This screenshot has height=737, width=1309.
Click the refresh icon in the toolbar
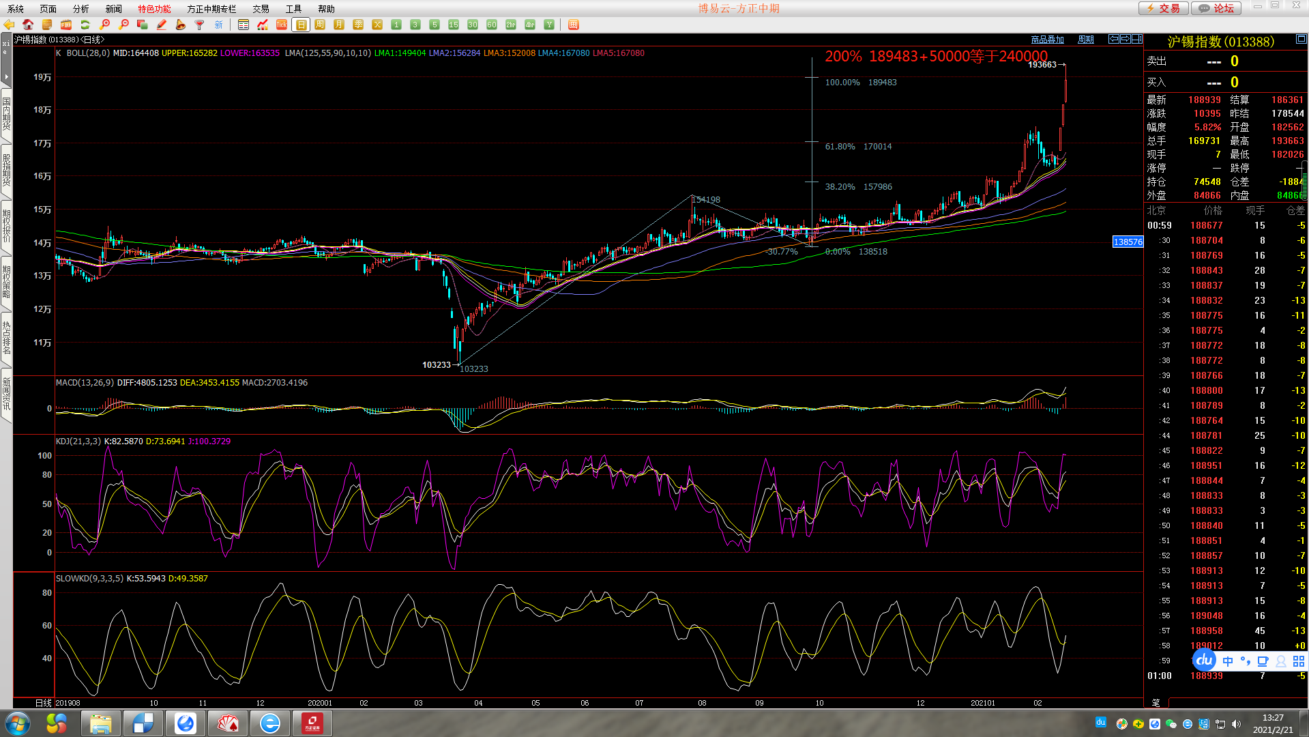[x=85, y=25]
